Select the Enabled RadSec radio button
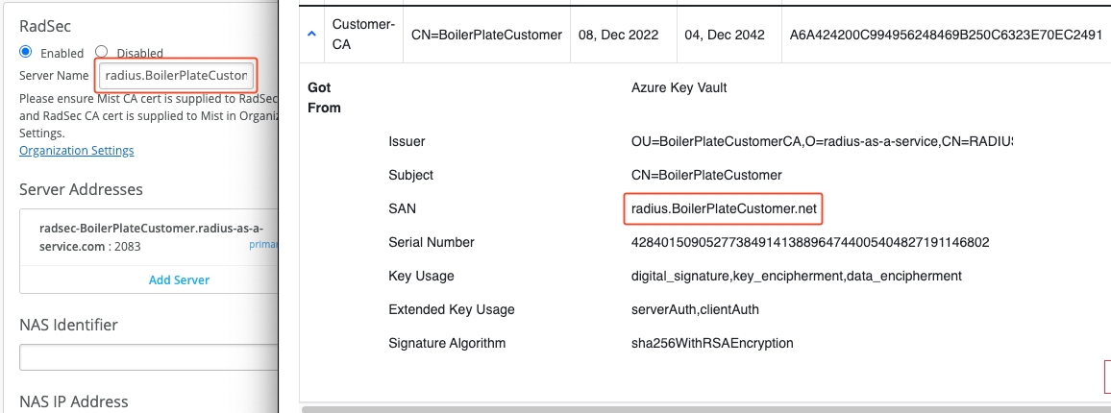Screen dimensions: 1111x413 [26, 52]
